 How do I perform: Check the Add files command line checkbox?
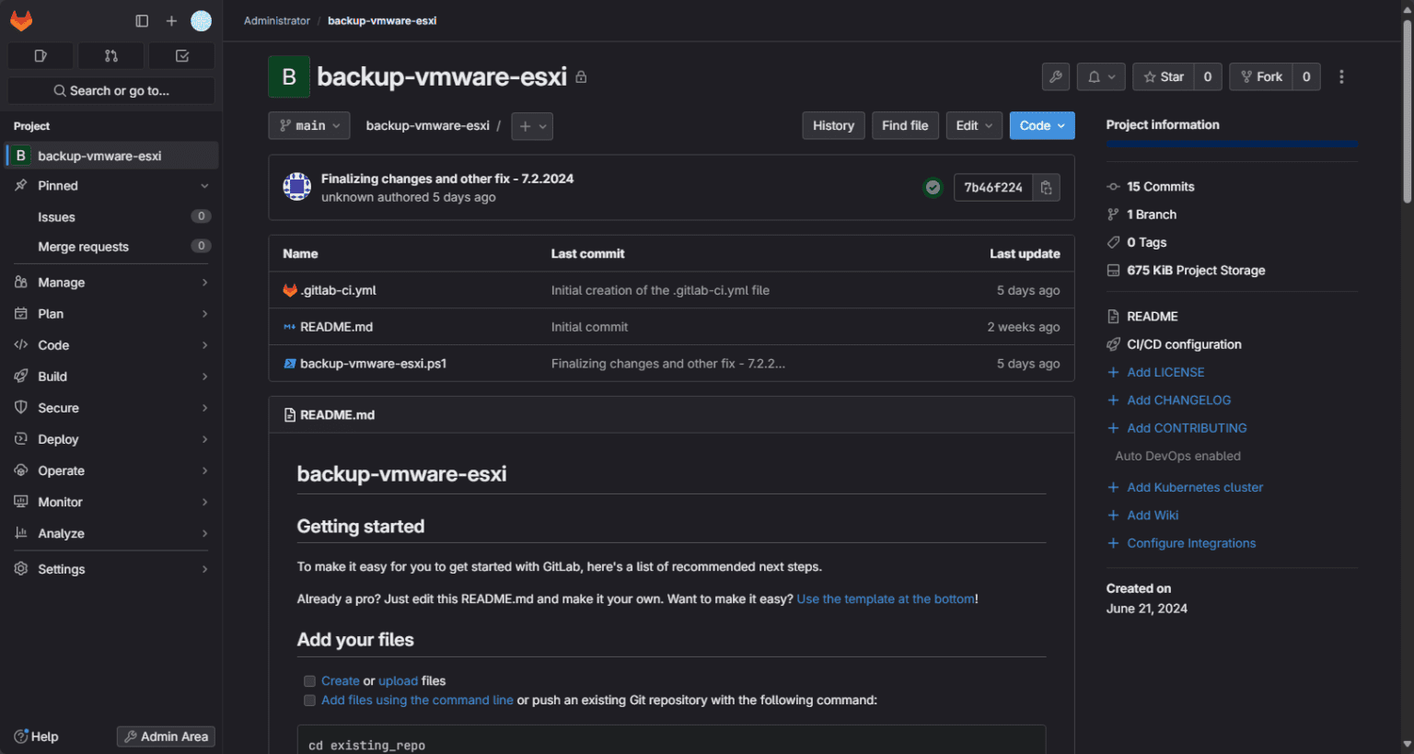coord(309,700)
